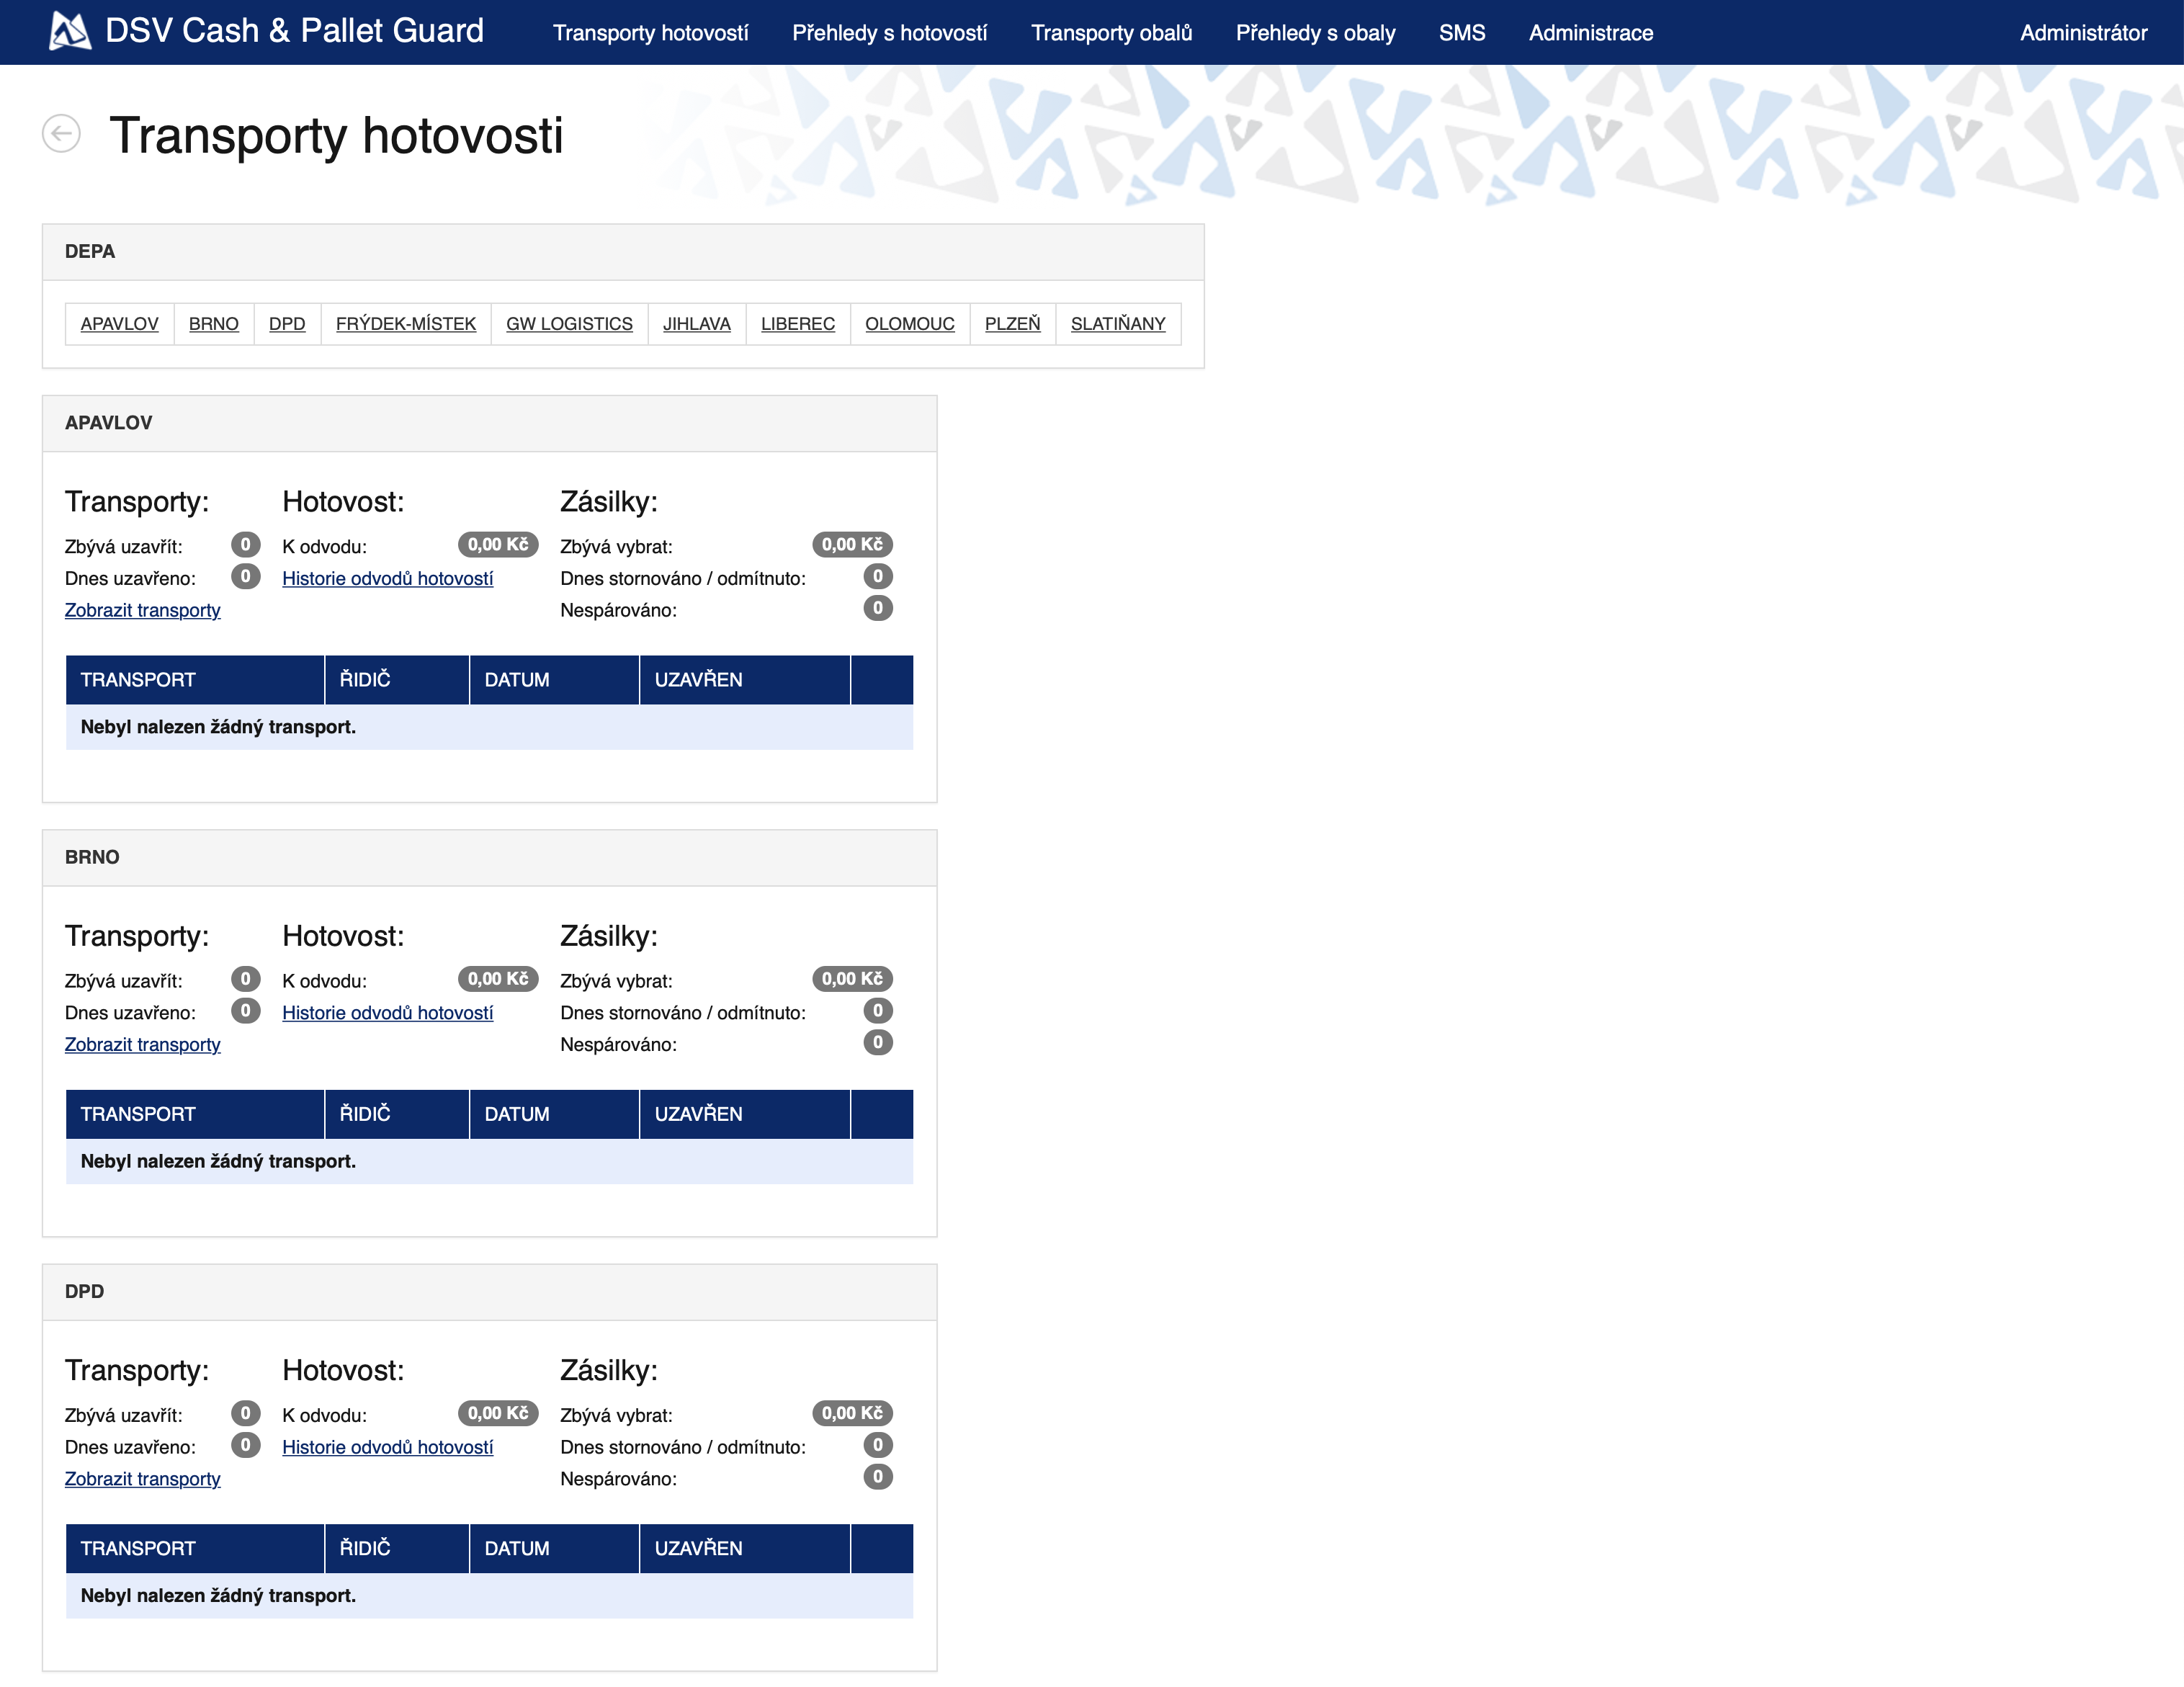Click the back arrow circle icon
2184x1687 pixels.
click(61, 134)
